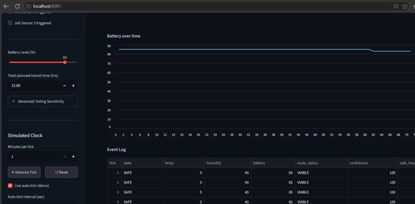
Task: Click the Battery over time chart title
Action: 124,36
